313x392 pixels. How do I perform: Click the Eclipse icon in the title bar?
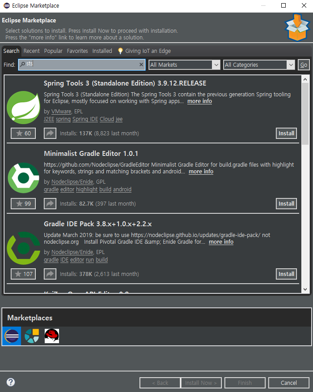tap(7, 5)
